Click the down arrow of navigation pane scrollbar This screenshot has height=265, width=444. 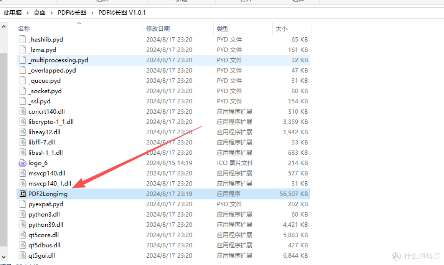pos(4,257)
